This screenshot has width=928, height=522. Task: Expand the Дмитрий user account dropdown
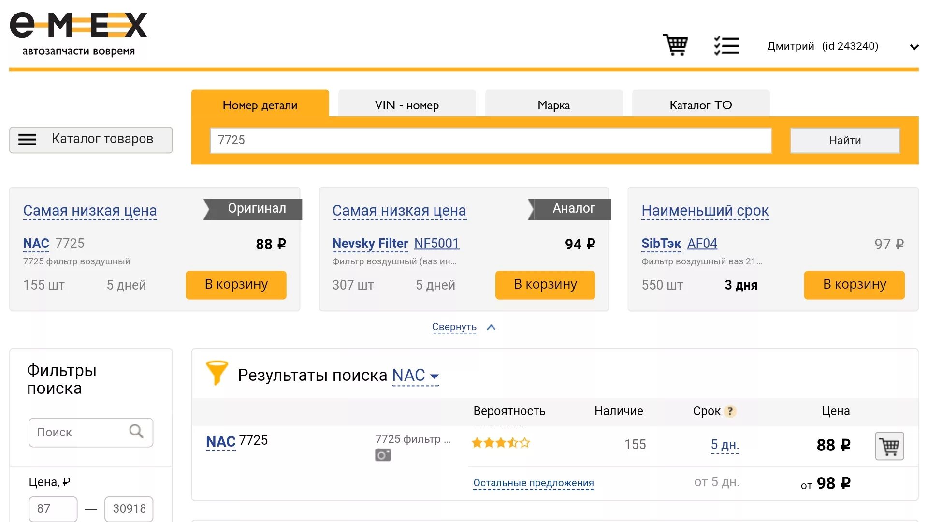pyautogui.click(x=913, y=47)
